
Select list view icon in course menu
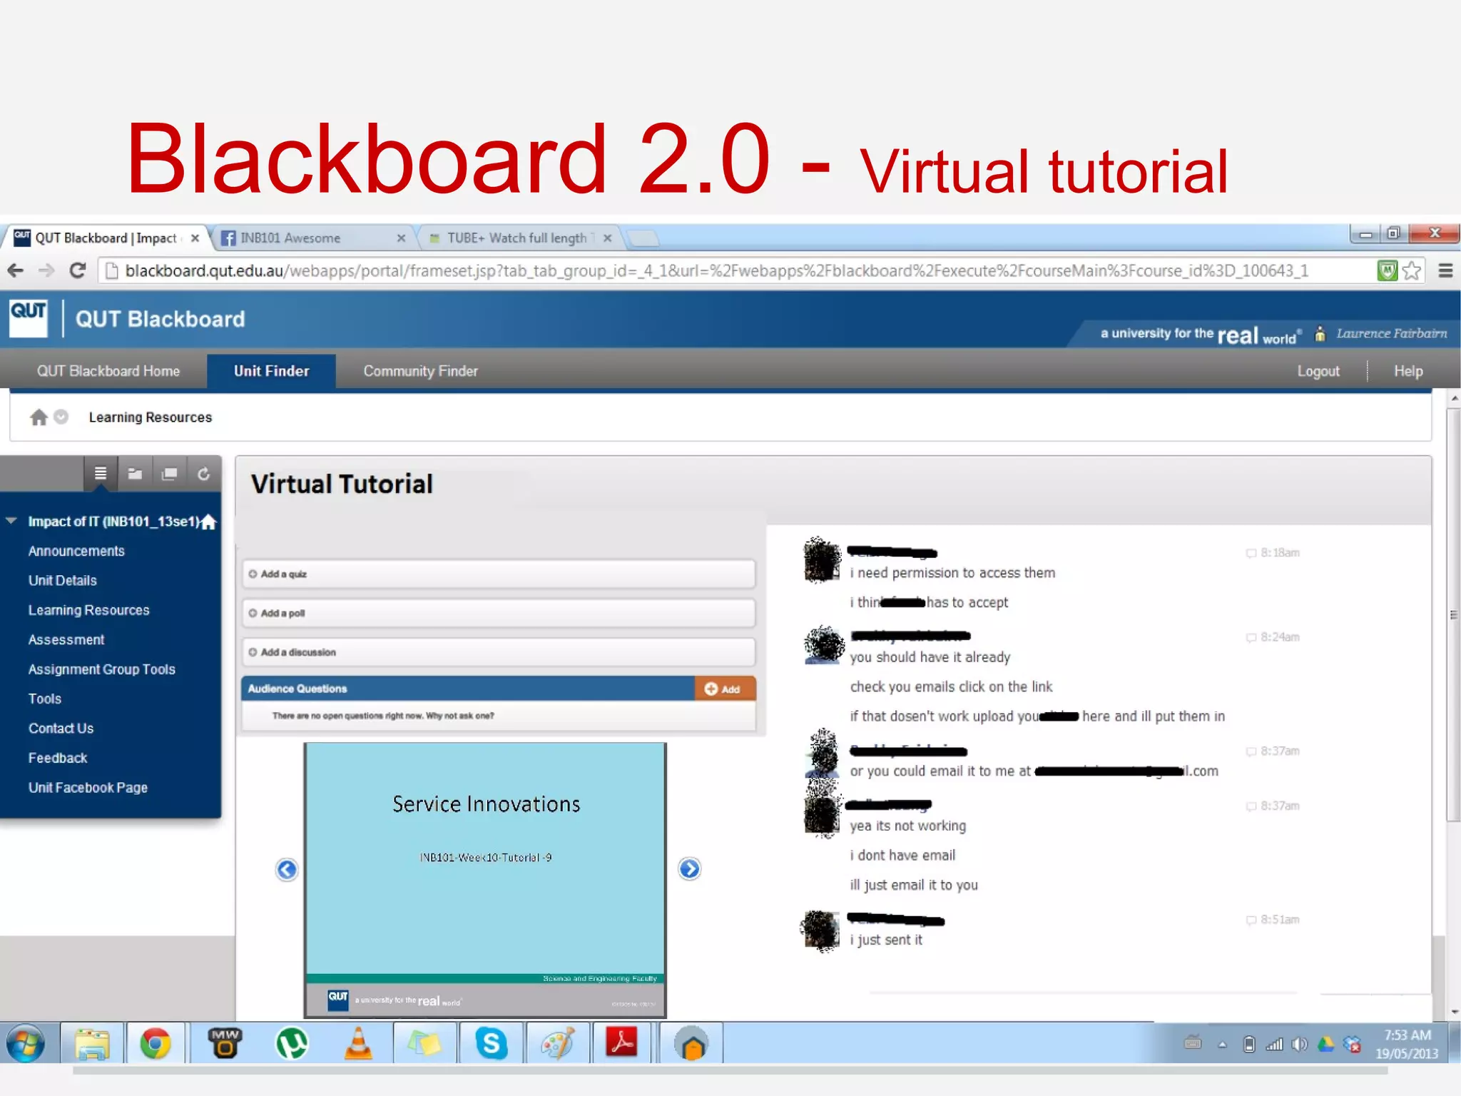(101, 473)
